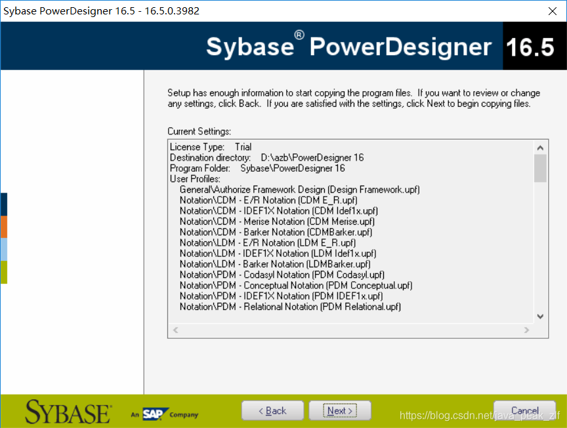This screenshot has width=567, height=428.
Task: Cancel the PowerDesigner setup
Action: tap(525, 411)
